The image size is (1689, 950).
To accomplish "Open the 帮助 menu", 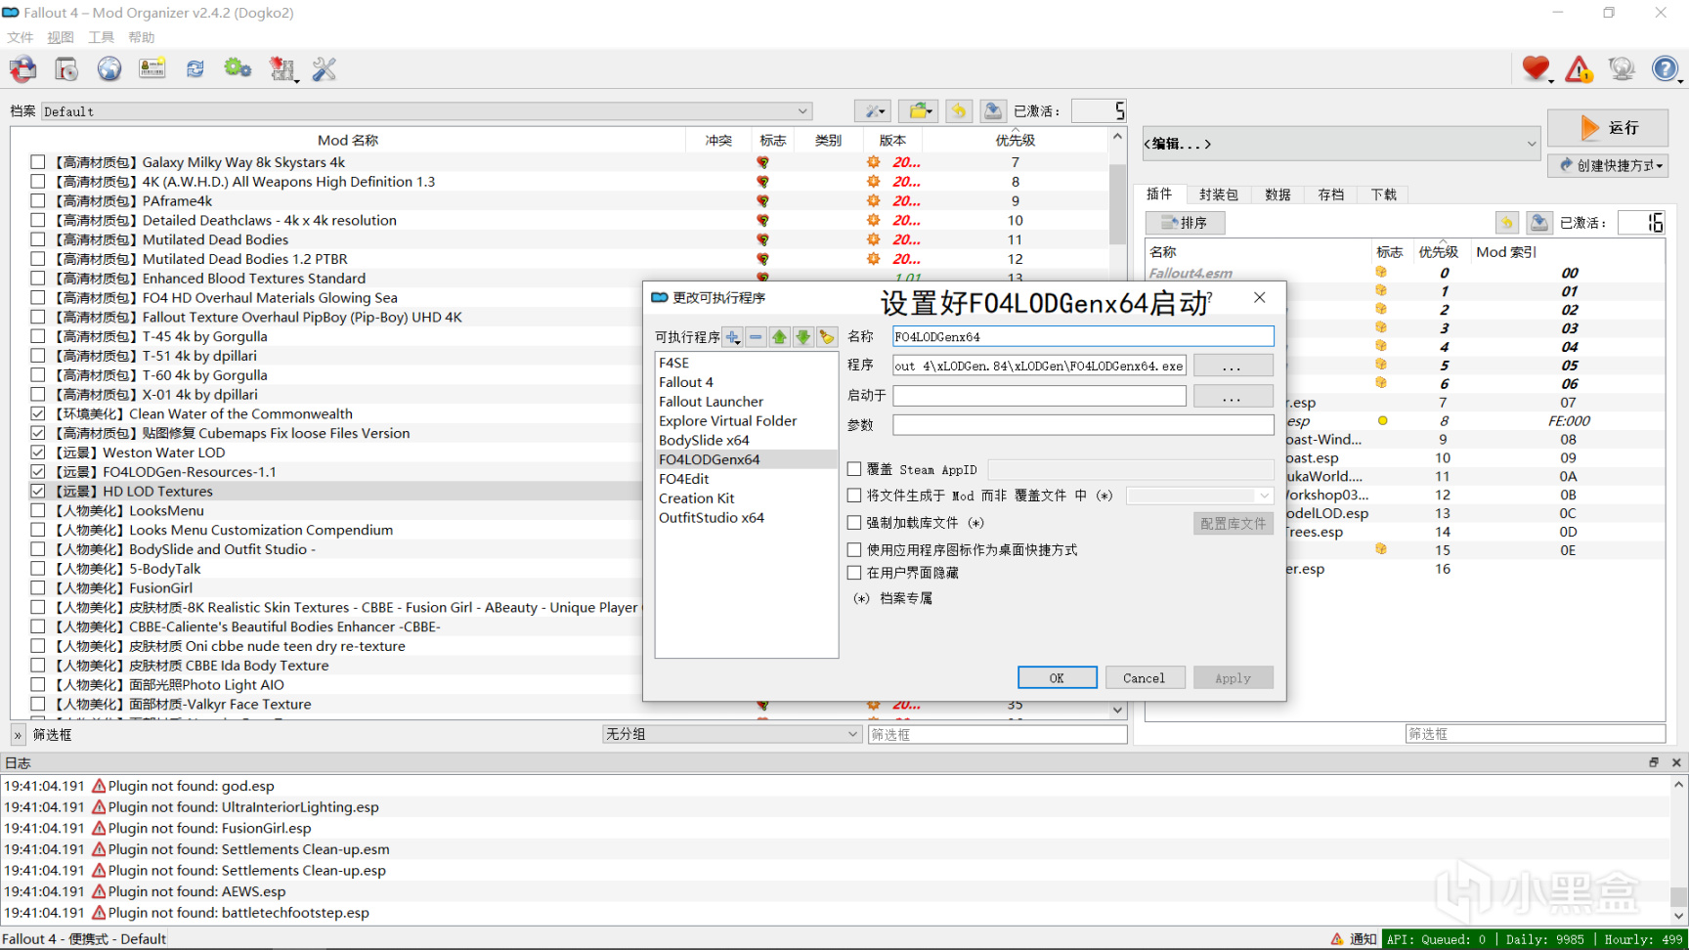I will point(142,37).
